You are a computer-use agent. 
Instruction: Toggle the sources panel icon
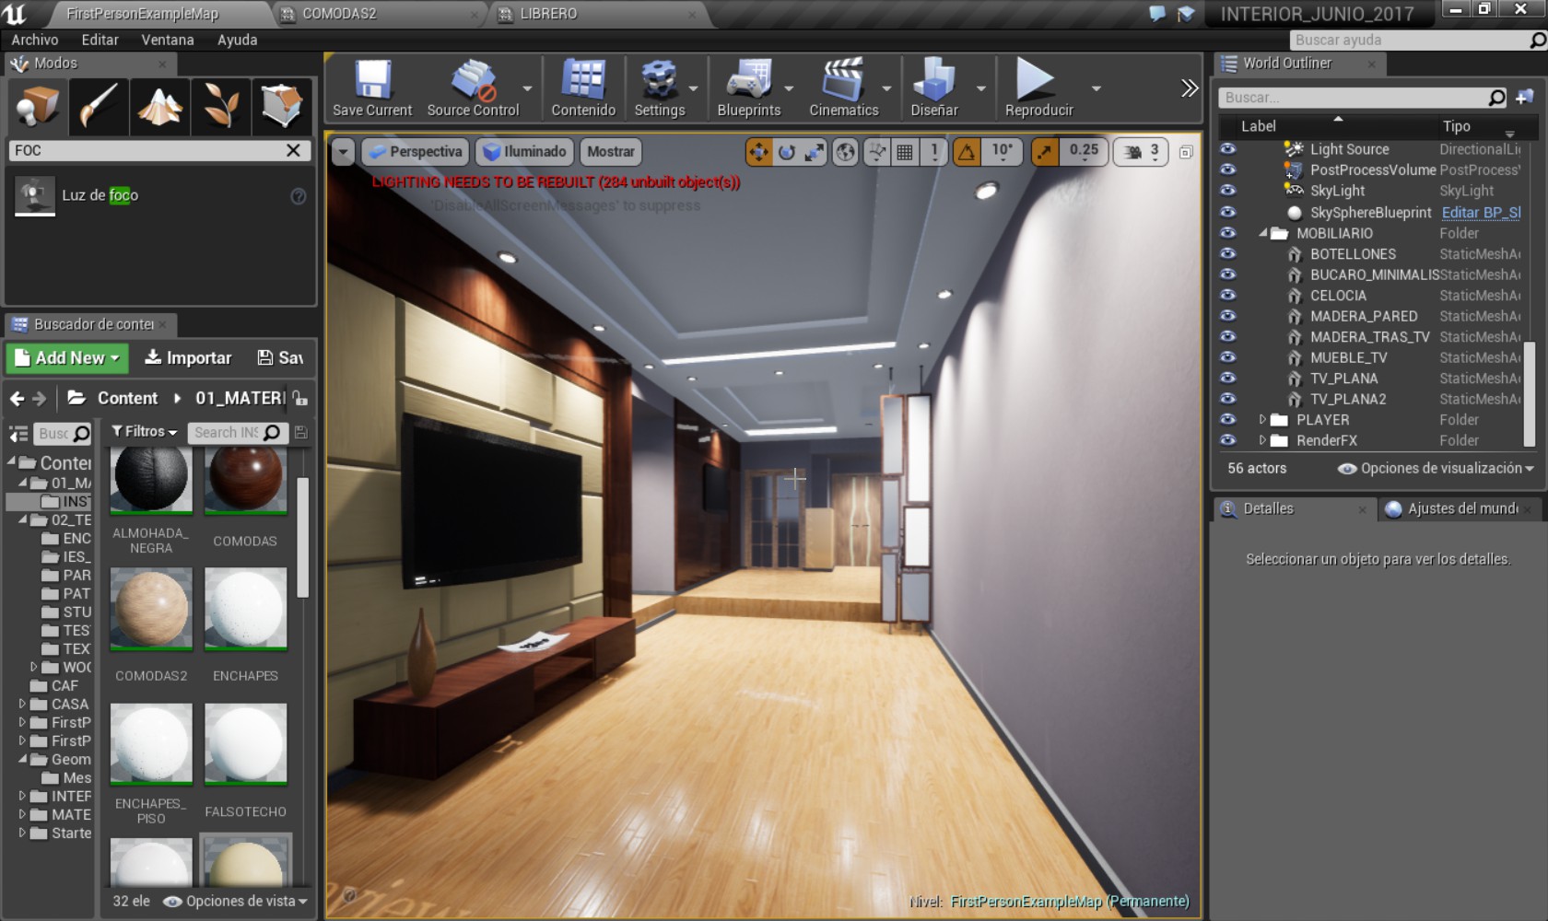tap(18, 433)
